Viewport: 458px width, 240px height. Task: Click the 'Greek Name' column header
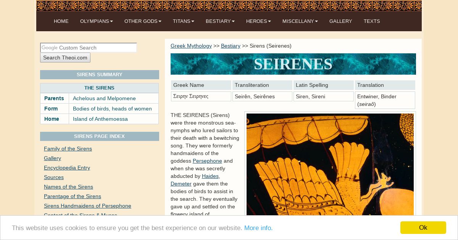click(201, 85)
